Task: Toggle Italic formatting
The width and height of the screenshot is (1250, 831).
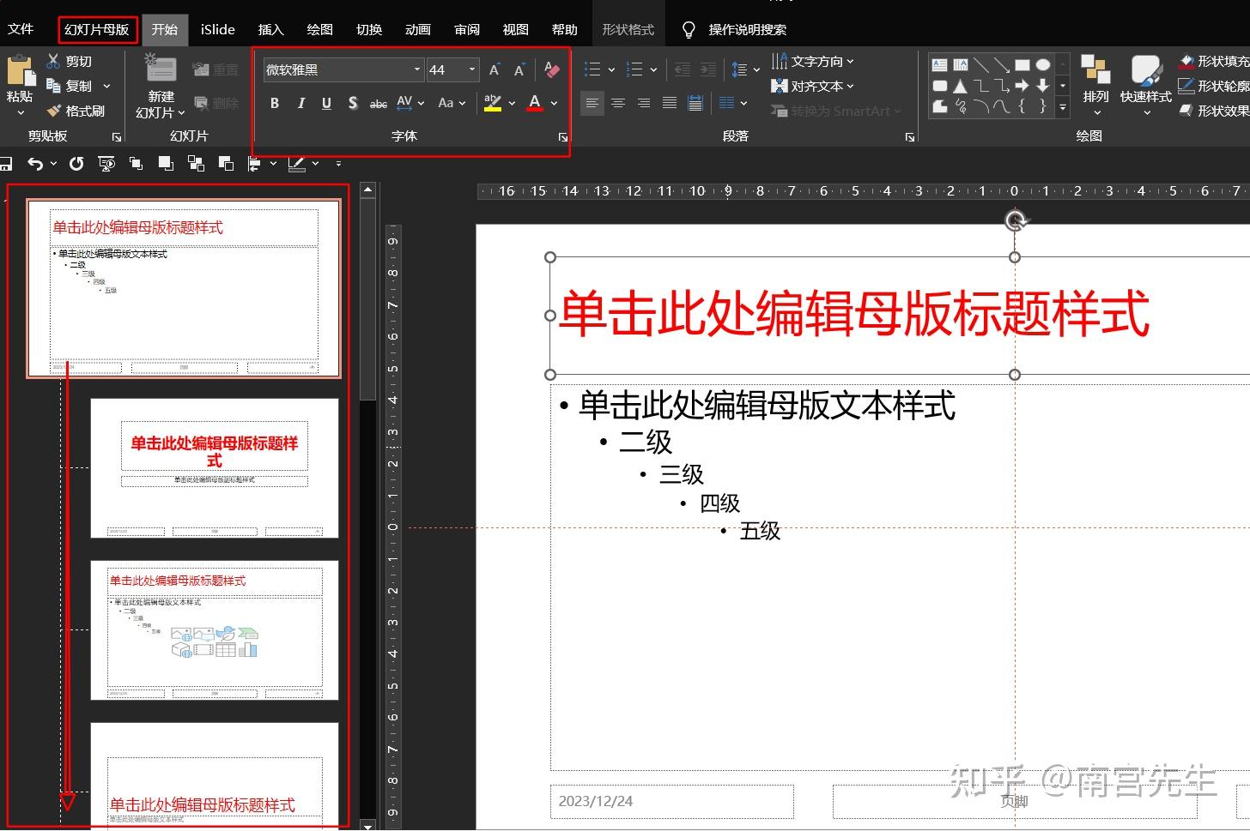Action: click(x=300, y=103)
